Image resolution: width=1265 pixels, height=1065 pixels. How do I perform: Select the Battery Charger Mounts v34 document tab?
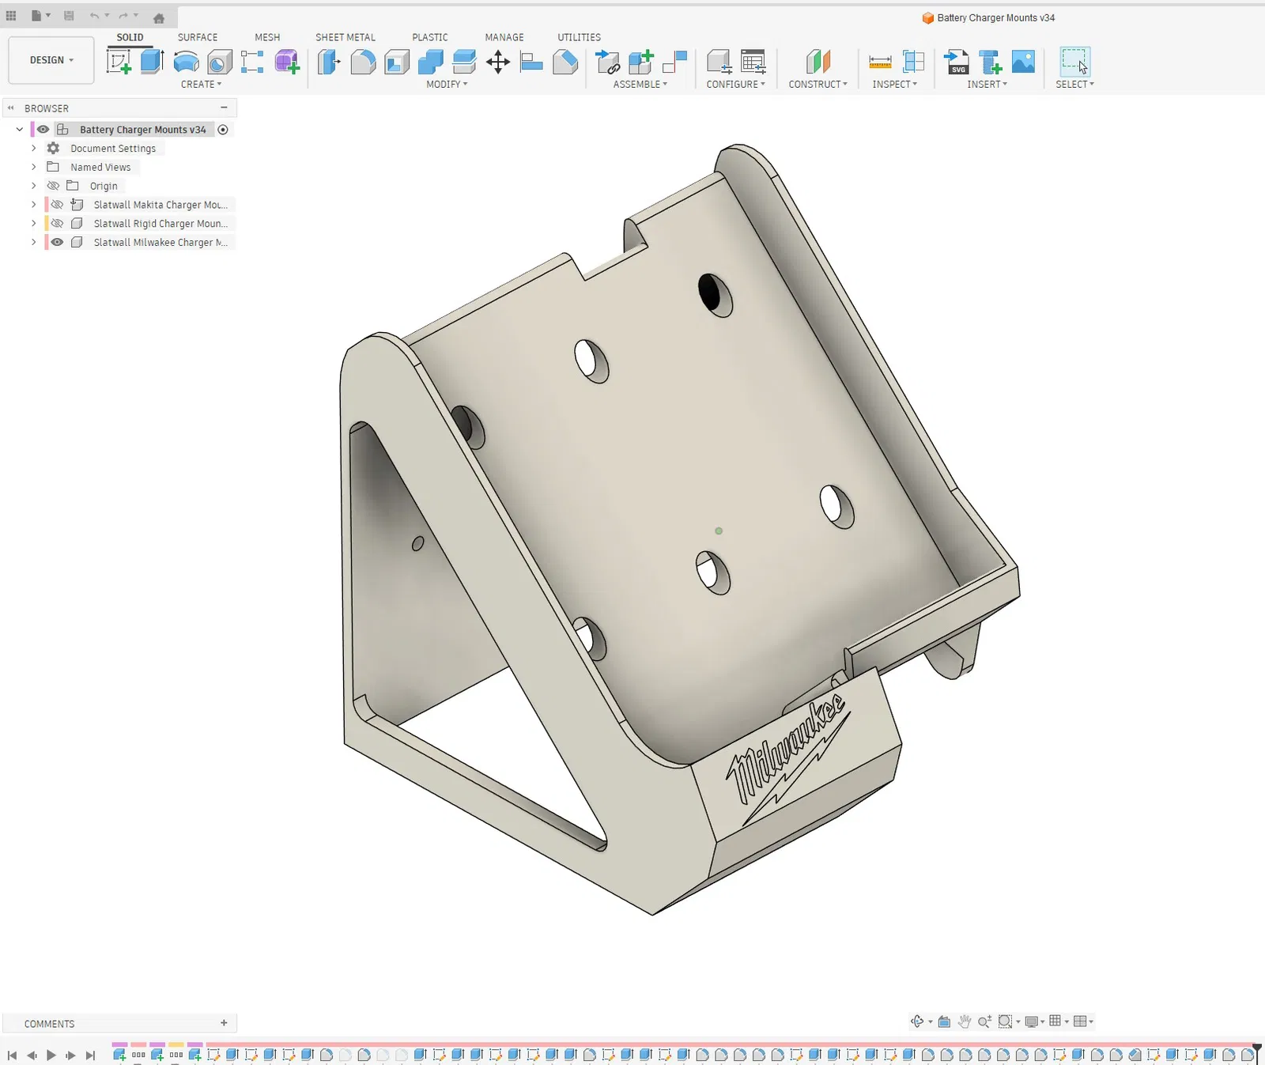pyautogui.click(x=988, y=18)
